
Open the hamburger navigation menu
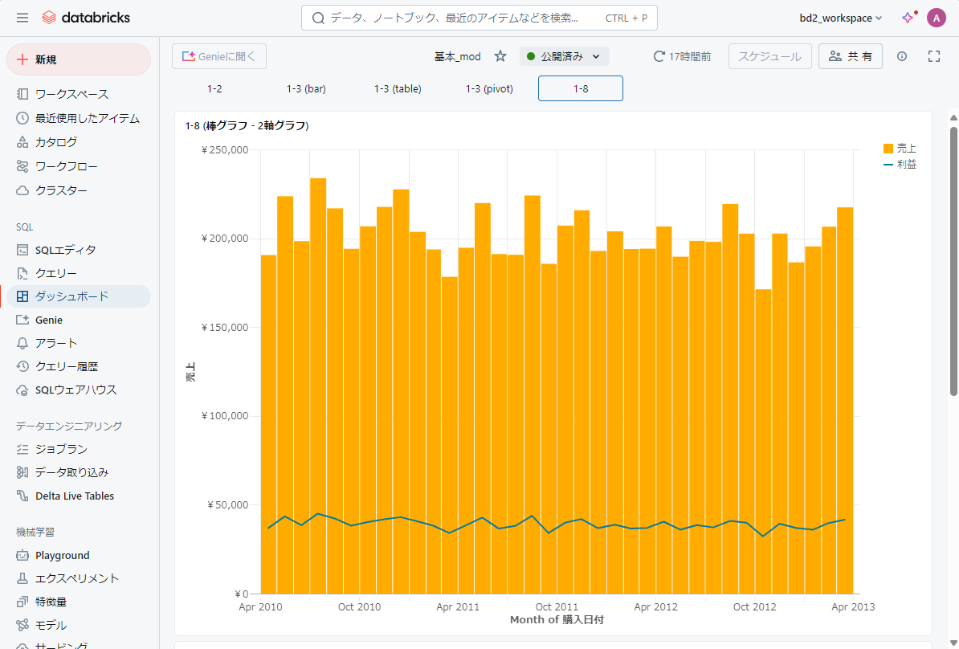22,18
